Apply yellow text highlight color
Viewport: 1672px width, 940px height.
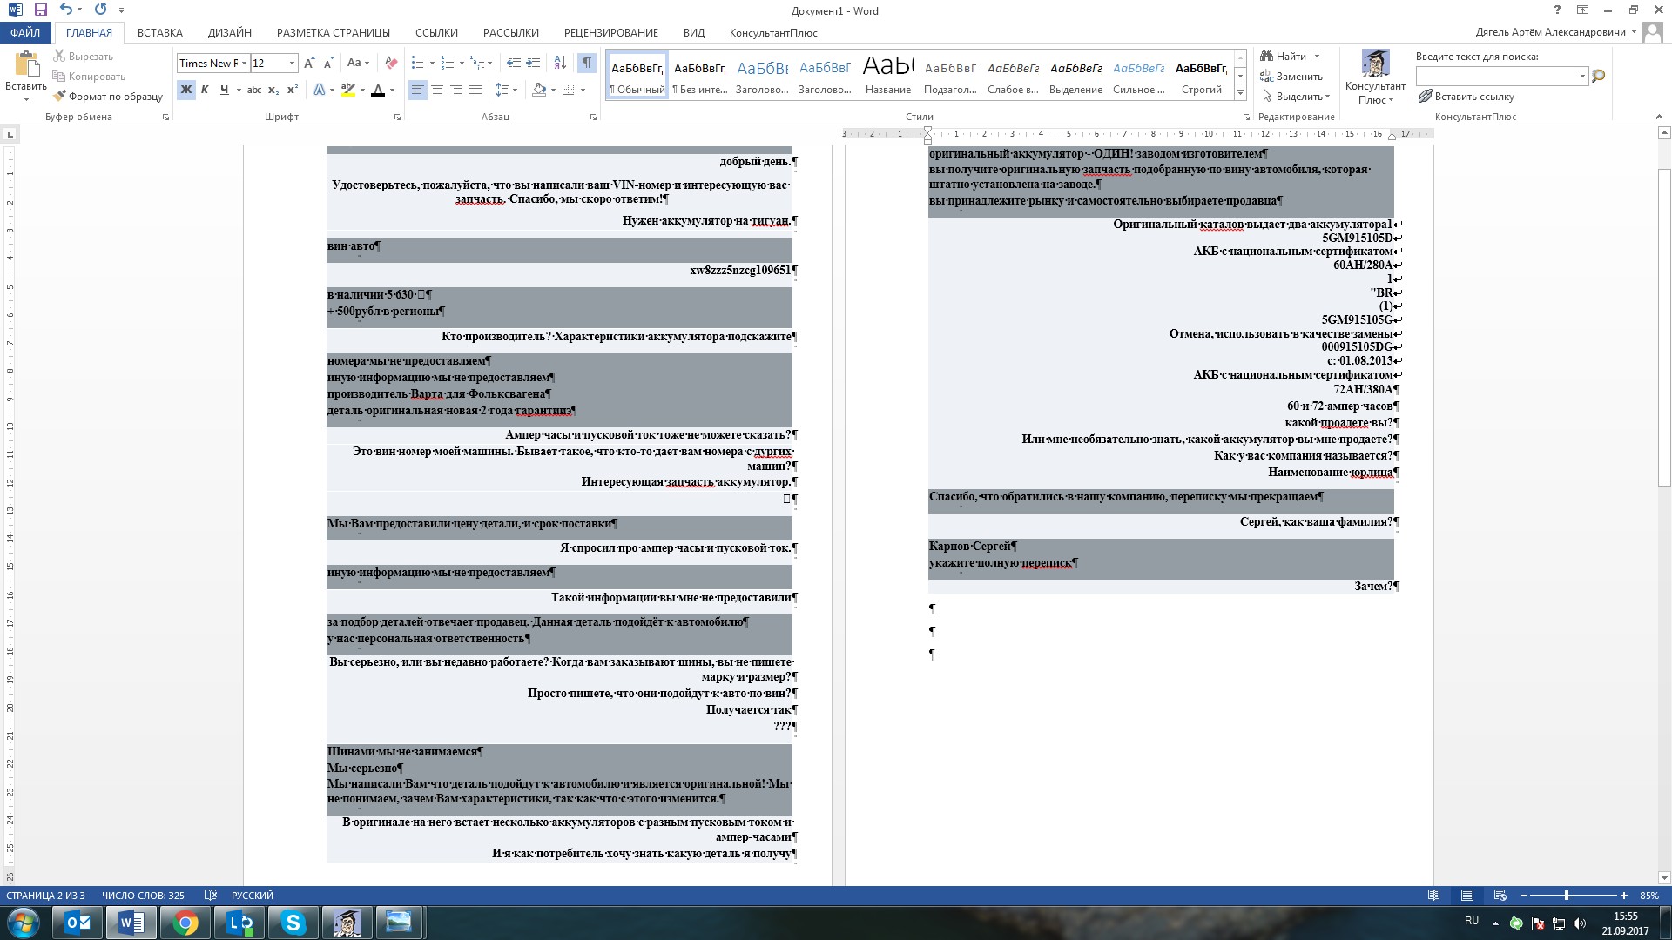348,90
